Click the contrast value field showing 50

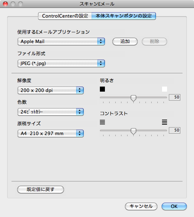(175, 130)
